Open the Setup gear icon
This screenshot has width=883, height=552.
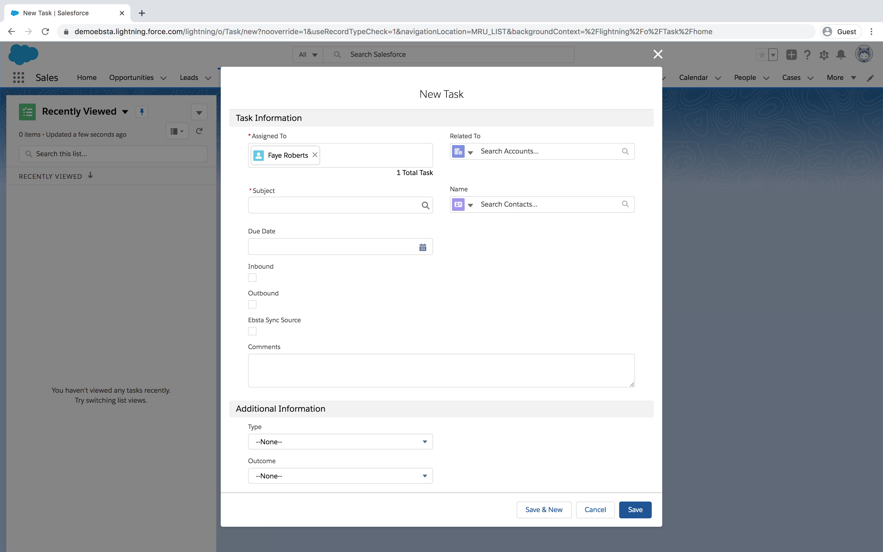click(824, 55)
